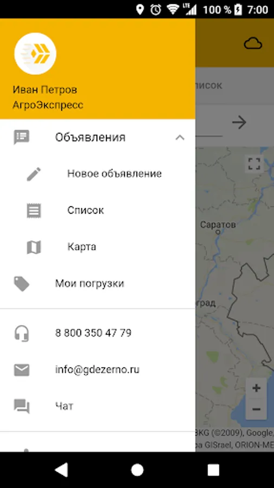Click the headset support icon
Image resolution: width=274 pixels, height=488 pixels.
pyautogui.click(x=22, y=333)
